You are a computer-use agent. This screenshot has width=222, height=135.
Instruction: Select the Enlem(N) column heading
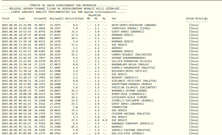click(x=40, y=18)
